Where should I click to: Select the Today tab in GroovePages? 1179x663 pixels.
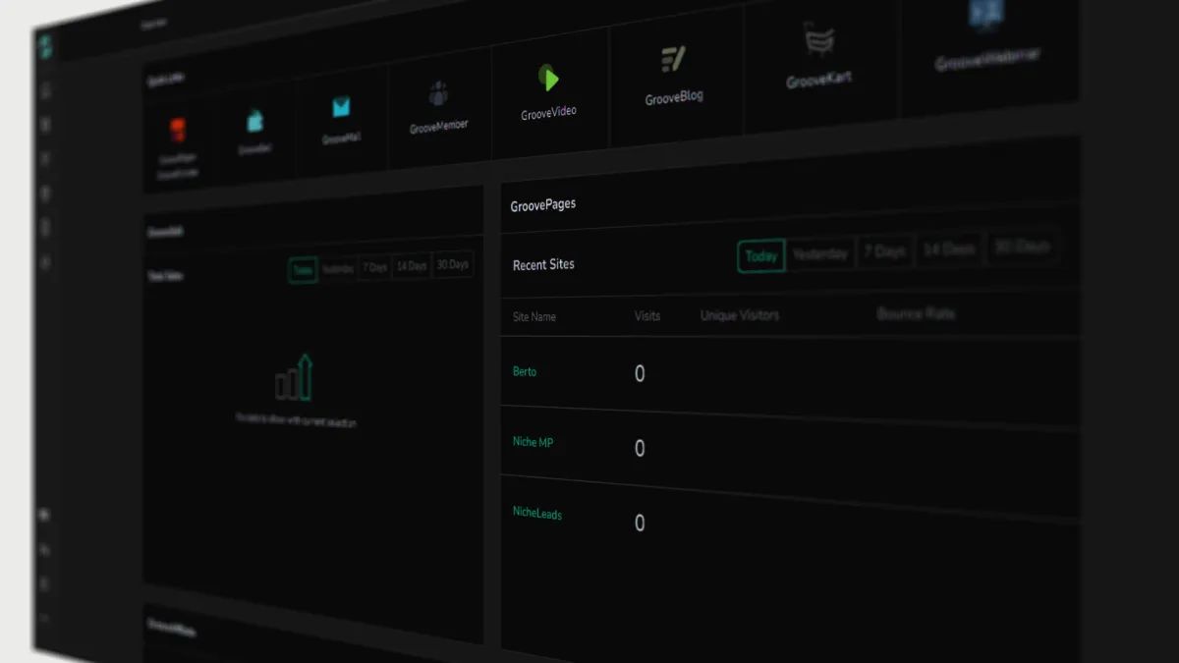[x=761, y=256]
